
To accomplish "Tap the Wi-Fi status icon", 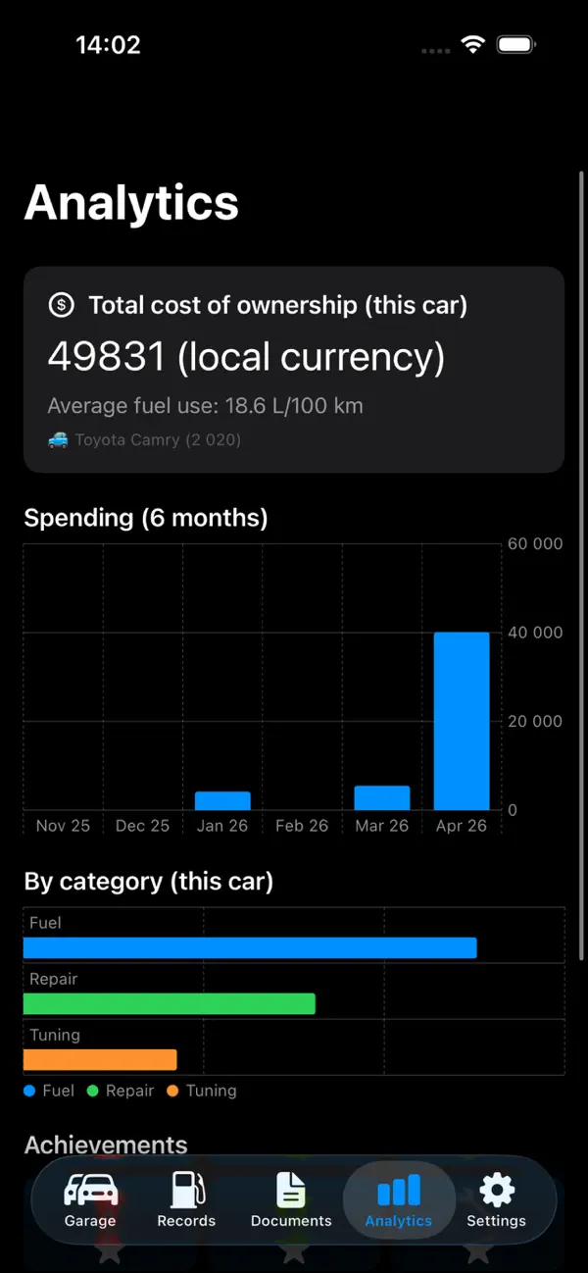I will [474, 45].
